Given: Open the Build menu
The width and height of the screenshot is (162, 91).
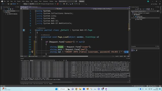Looking at the screenshot, I should [x=23, y=1].
